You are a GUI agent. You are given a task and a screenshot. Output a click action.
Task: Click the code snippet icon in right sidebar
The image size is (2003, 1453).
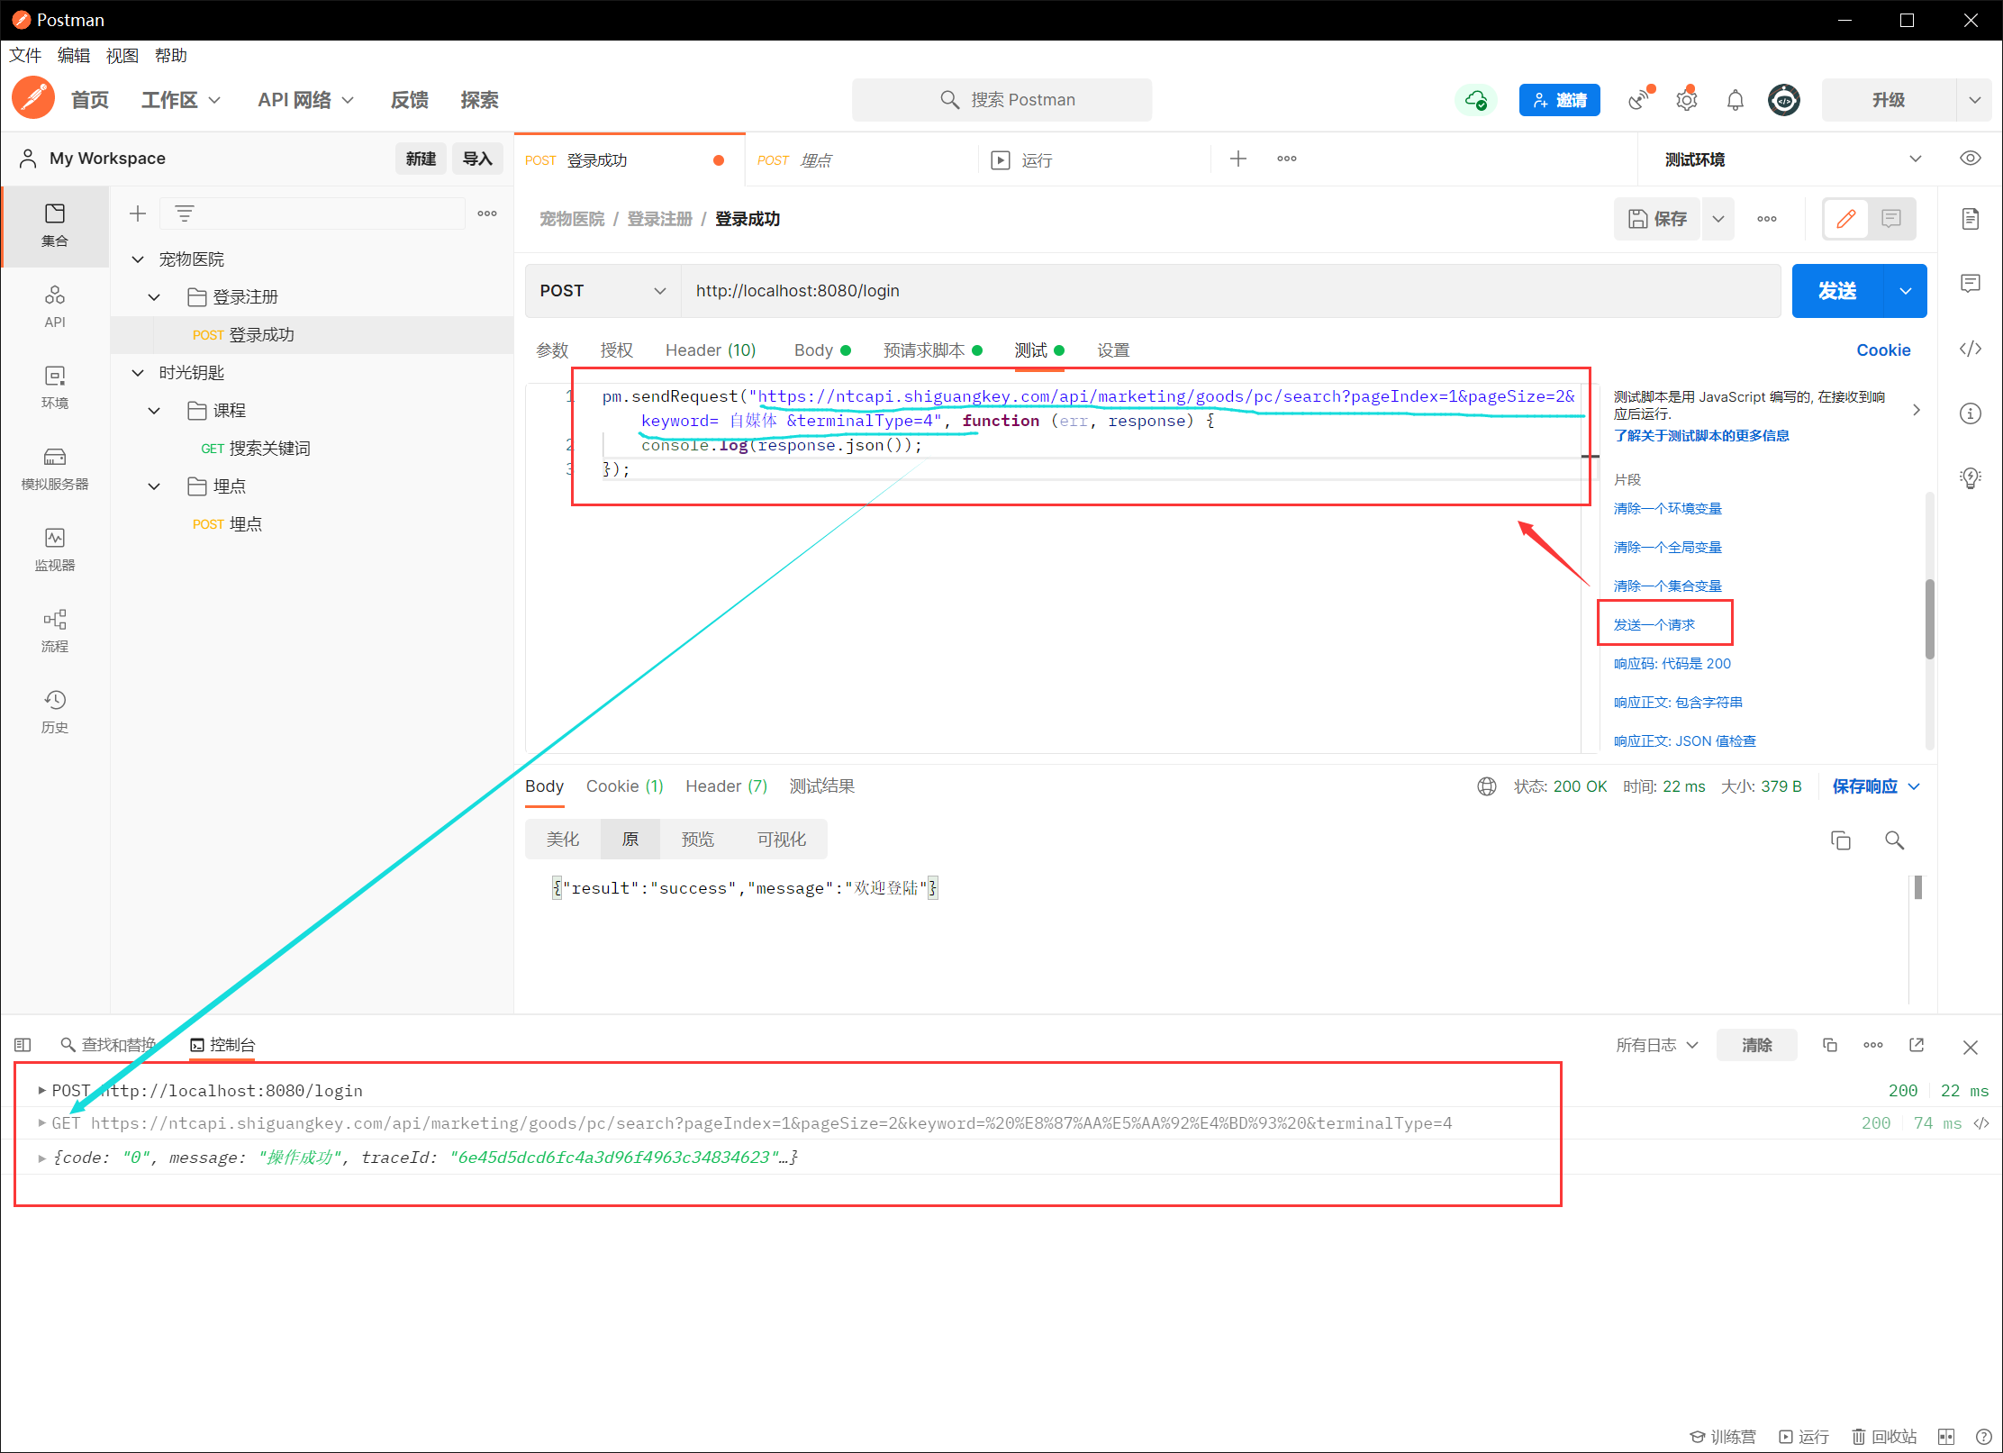tap(1970, 350)
